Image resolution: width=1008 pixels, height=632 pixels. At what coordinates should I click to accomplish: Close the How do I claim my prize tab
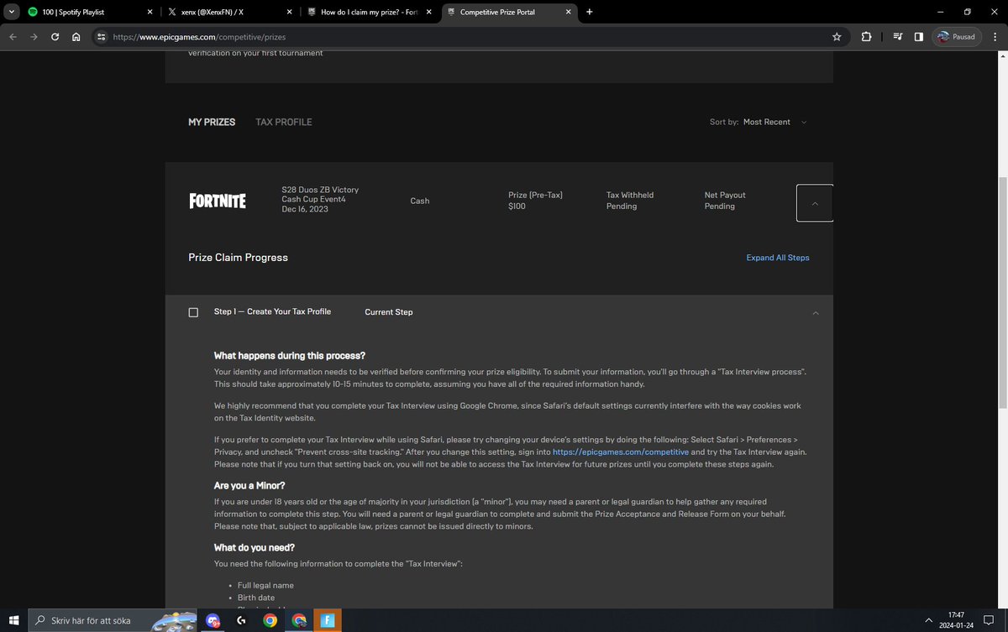coord(428,13)
